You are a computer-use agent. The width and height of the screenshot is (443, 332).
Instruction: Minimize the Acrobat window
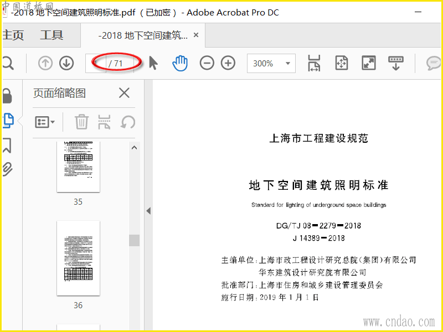418,12
